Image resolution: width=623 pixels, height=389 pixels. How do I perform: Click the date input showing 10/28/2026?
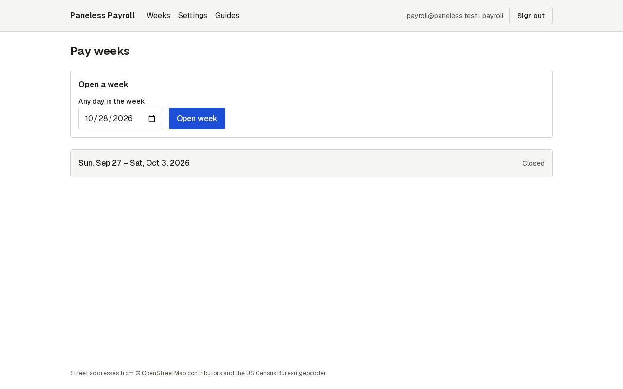click(x=121, y=119)
